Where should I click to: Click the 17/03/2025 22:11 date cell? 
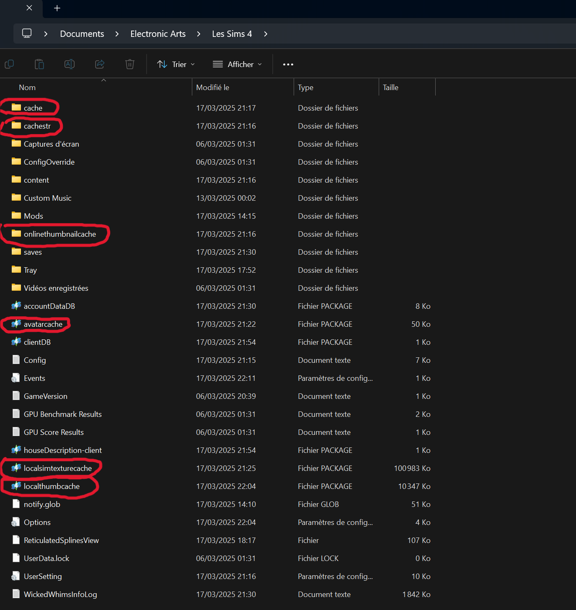point(226,378)
